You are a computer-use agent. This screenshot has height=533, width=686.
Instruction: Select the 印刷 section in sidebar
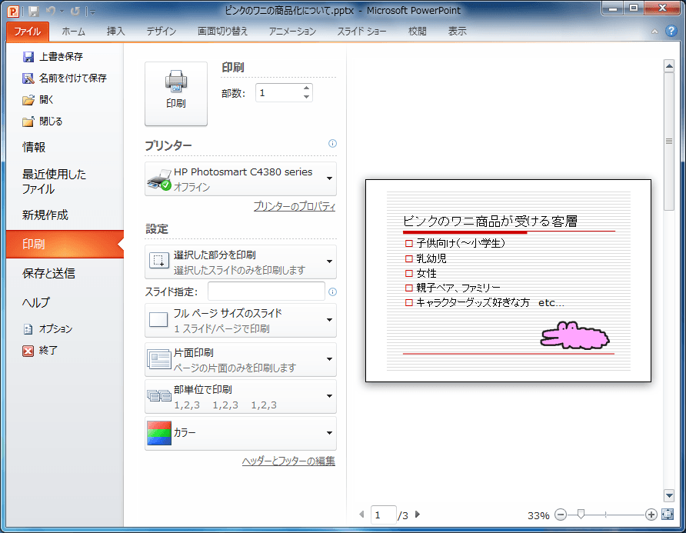coord(65,244)
